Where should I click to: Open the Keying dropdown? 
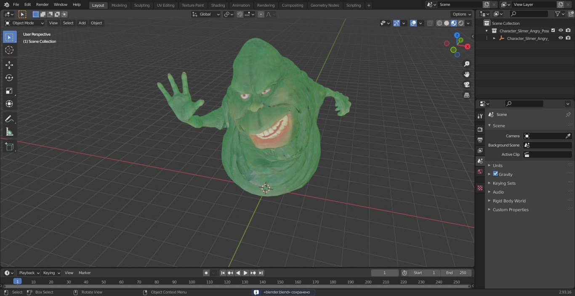[x=51, y=273]
